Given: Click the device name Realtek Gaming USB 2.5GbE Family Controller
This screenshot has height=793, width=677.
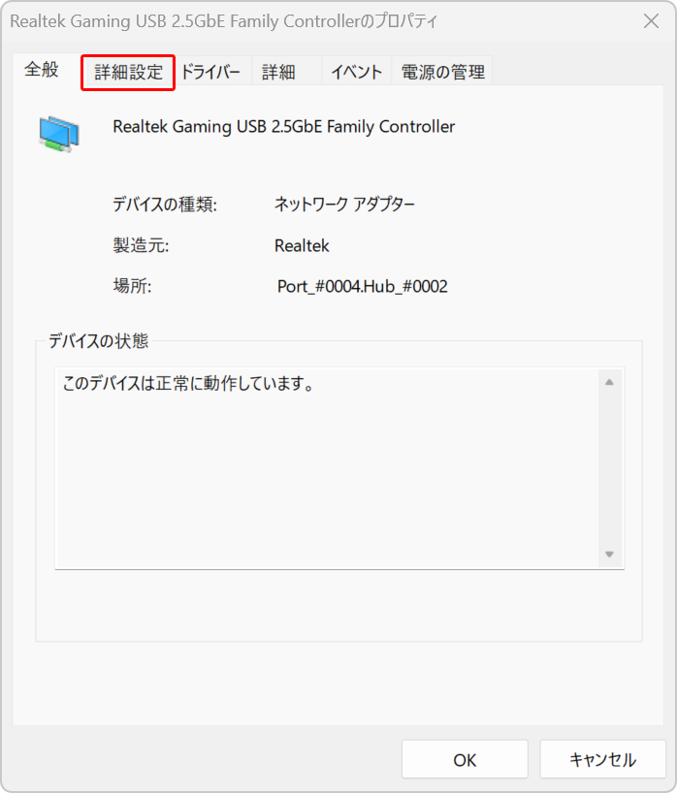Looking at the screenshot, I should pos(284,126).
